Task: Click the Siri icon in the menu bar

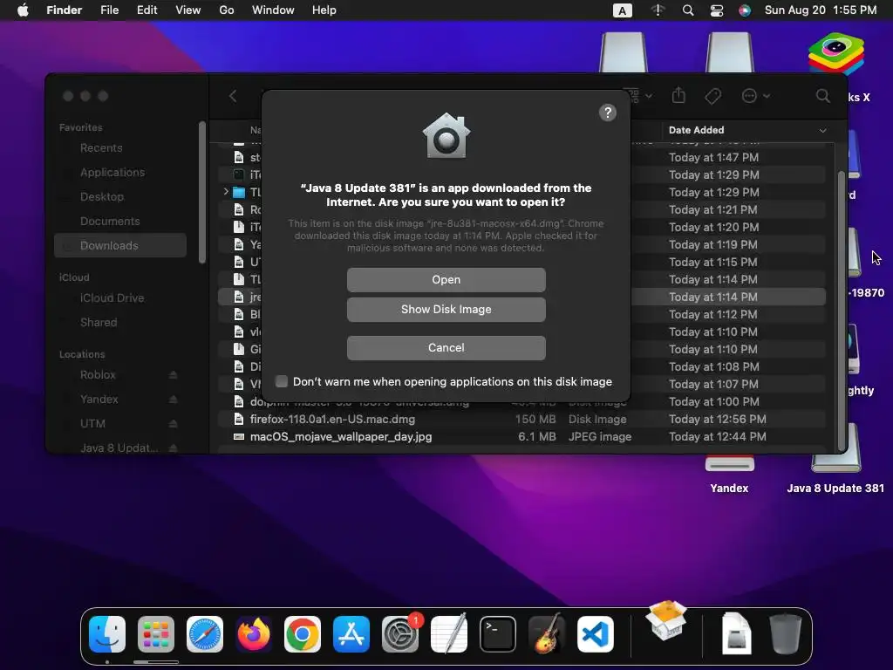Action: coord(745,10)
